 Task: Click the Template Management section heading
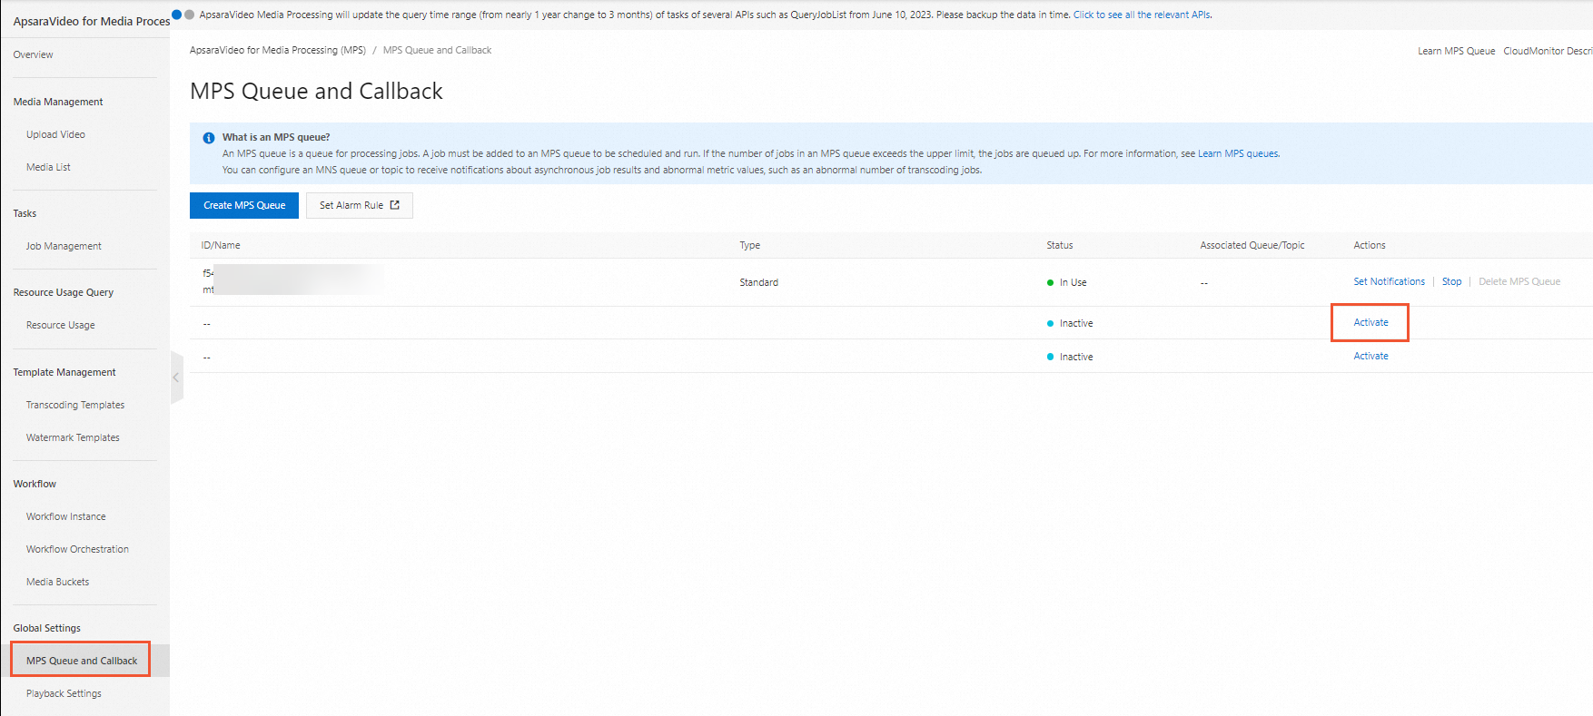(64, 372)
